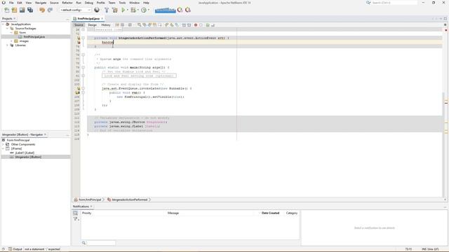The width and height of the screenshot is (449, 252).
Task: Select frmPrincipal.java in Projects tree
Action: coord(34,37)
